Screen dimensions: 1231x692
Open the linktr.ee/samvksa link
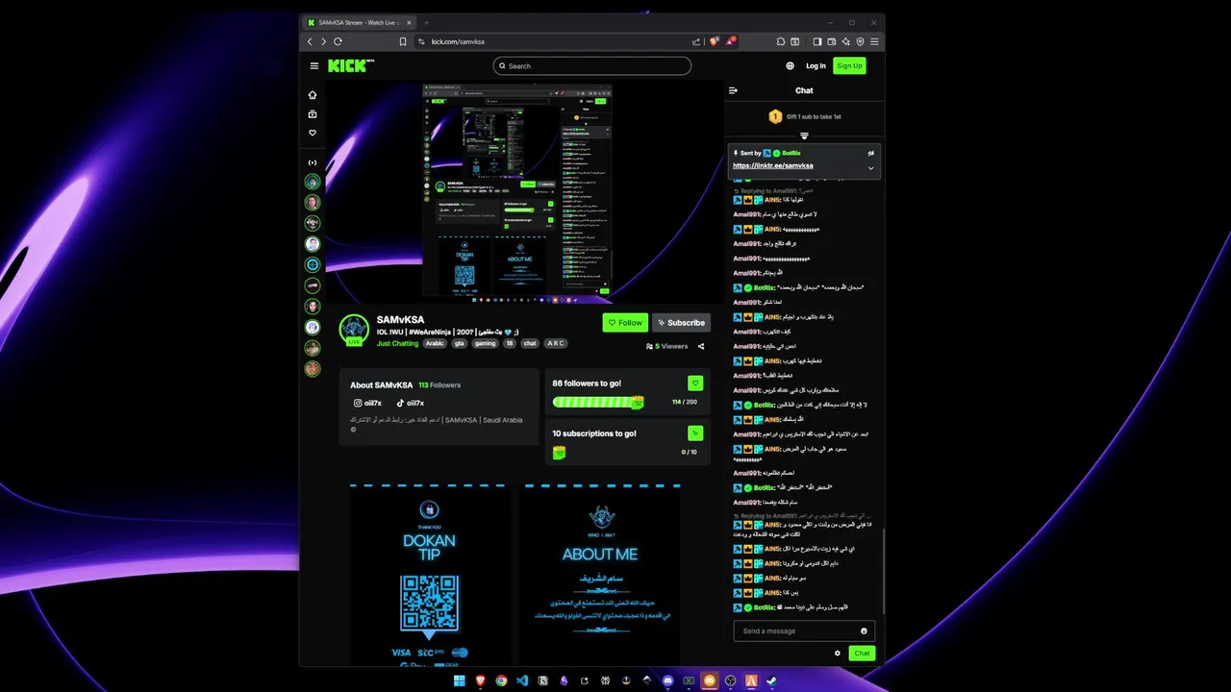click(773, 165)
